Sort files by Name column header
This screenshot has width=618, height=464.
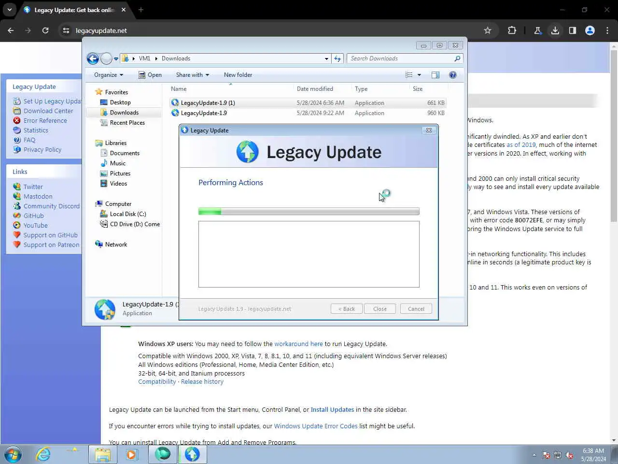[x=231, y=89]
